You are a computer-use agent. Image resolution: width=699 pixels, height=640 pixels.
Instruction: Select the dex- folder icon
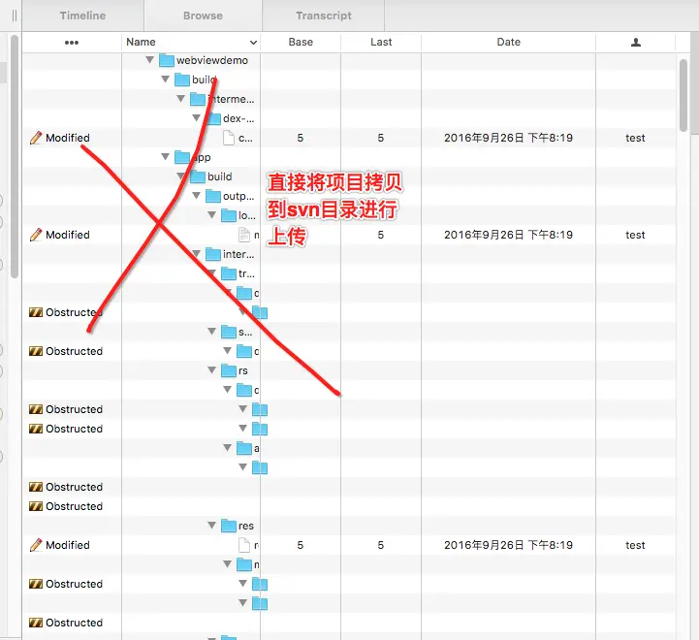(x=214, y=118)
